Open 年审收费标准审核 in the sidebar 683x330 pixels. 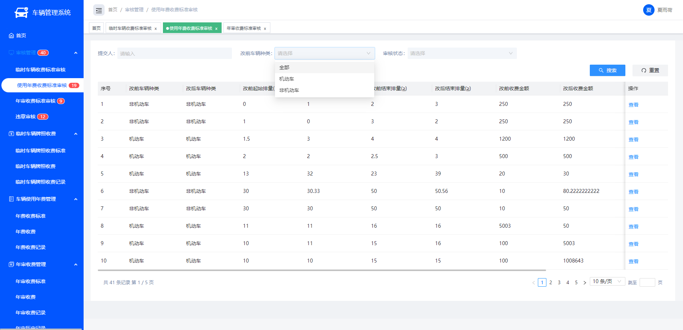click(x=36, y=101)
